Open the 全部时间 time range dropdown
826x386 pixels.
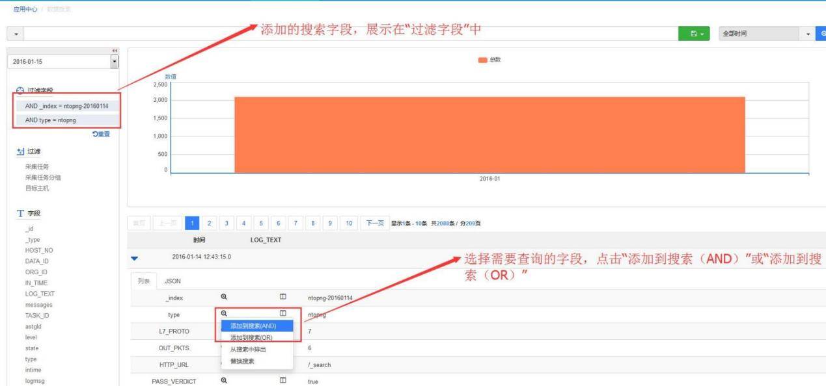click(765, 34)
